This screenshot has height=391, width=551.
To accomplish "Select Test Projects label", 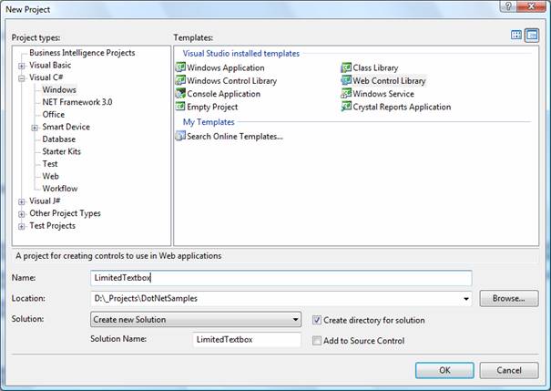I will point(52,226).
